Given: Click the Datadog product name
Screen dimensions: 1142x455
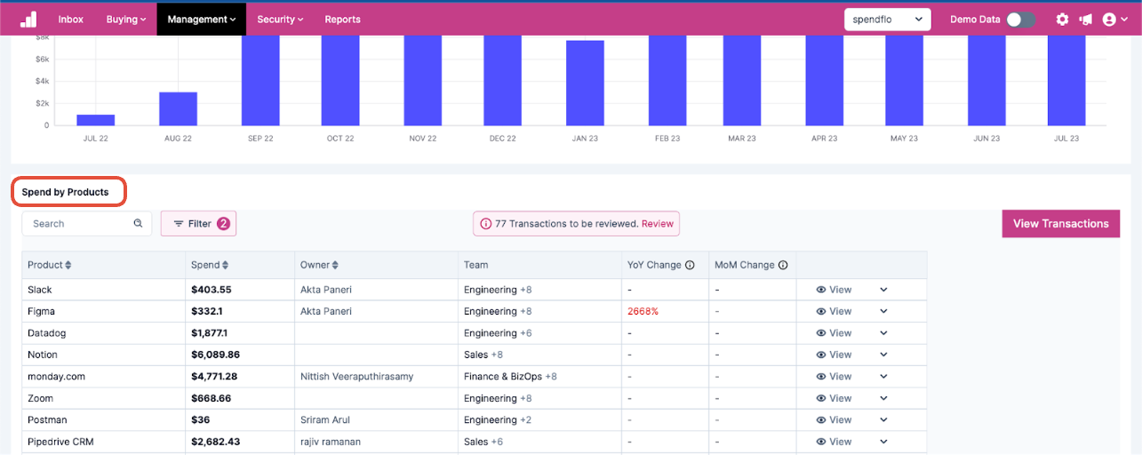Looking at the screenshot, I should pos(47,333).
